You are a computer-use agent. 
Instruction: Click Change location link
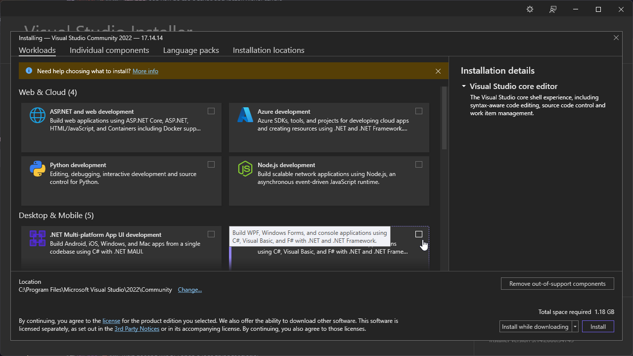pyautogui.click(x=190, y=290)
